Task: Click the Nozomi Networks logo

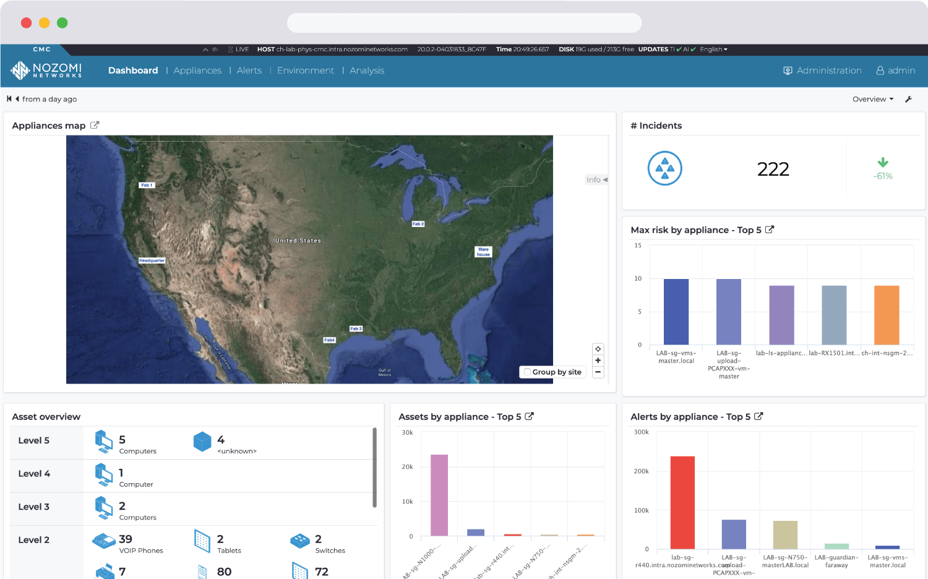Action: [x=46, y=71]
